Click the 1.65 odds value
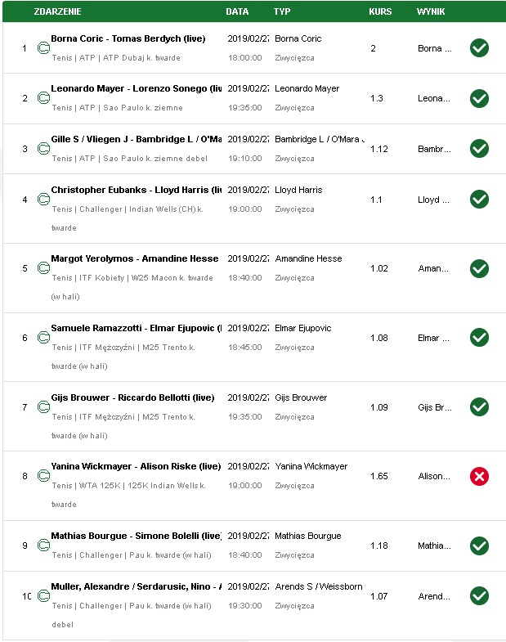The height and width of the screenshot is (642, 506). point(379,476)
